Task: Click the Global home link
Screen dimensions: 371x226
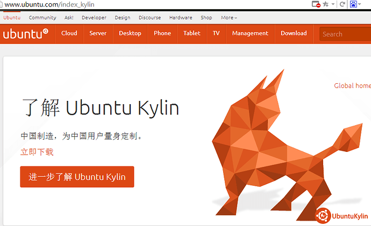Action: click(x=352, y=86)
